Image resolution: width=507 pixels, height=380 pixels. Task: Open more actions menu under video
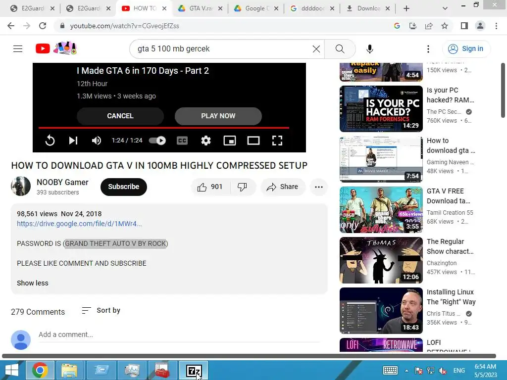click(318, 187)
